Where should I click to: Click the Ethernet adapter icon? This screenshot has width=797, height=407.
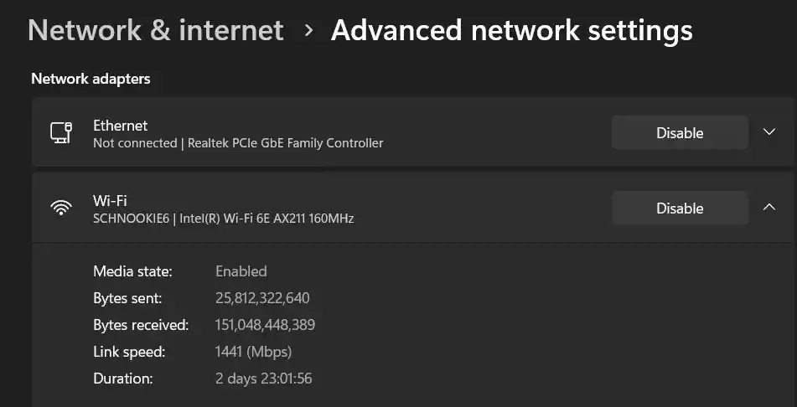[x=61, y=133]
